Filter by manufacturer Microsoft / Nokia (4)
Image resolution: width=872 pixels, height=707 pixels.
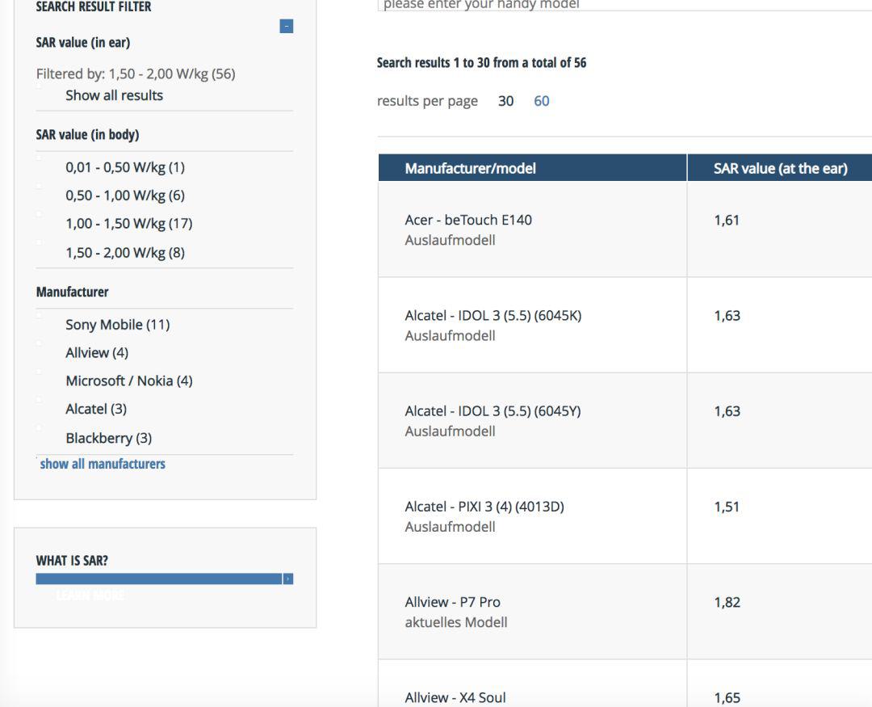tap(128, 381)
